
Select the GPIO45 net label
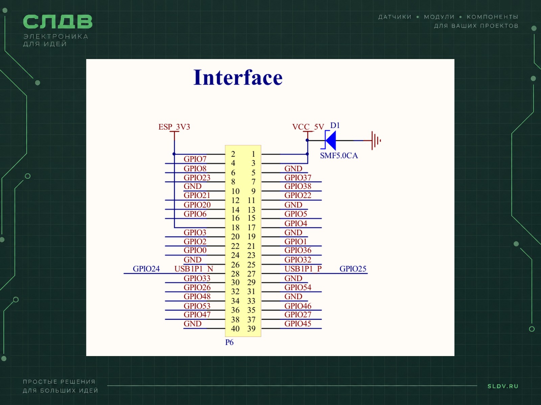[298, 324]
